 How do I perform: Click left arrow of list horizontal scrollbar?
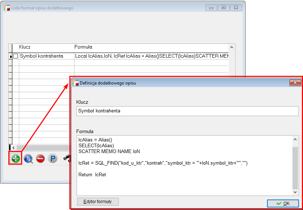click(14, 148)
